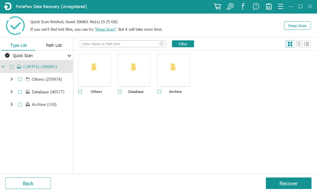The width and height of the screenshot is (317, 194).
Task: Expand the Others (259974) node
Action: point(11,79)
